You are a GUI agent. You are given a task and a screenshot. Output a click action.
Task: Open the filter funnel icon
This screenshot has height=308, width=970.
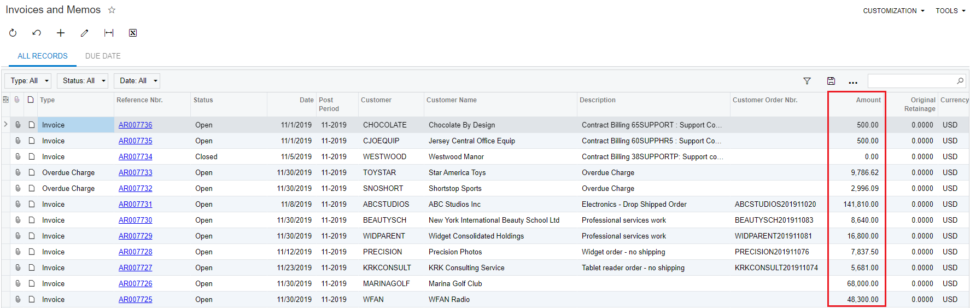point(807,81)
